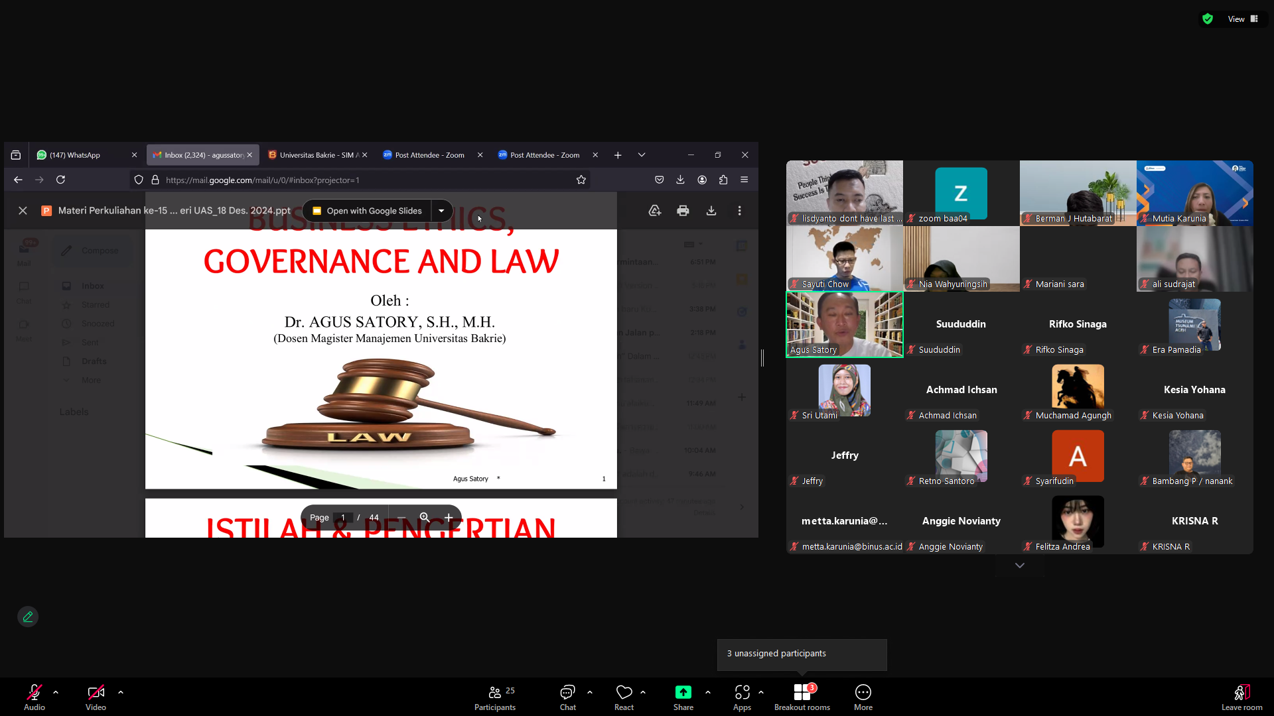Image resolution: width=1274 pixels, height=716 pixels.
Task: Click the green Share screen button
Action: click(683, 697)
